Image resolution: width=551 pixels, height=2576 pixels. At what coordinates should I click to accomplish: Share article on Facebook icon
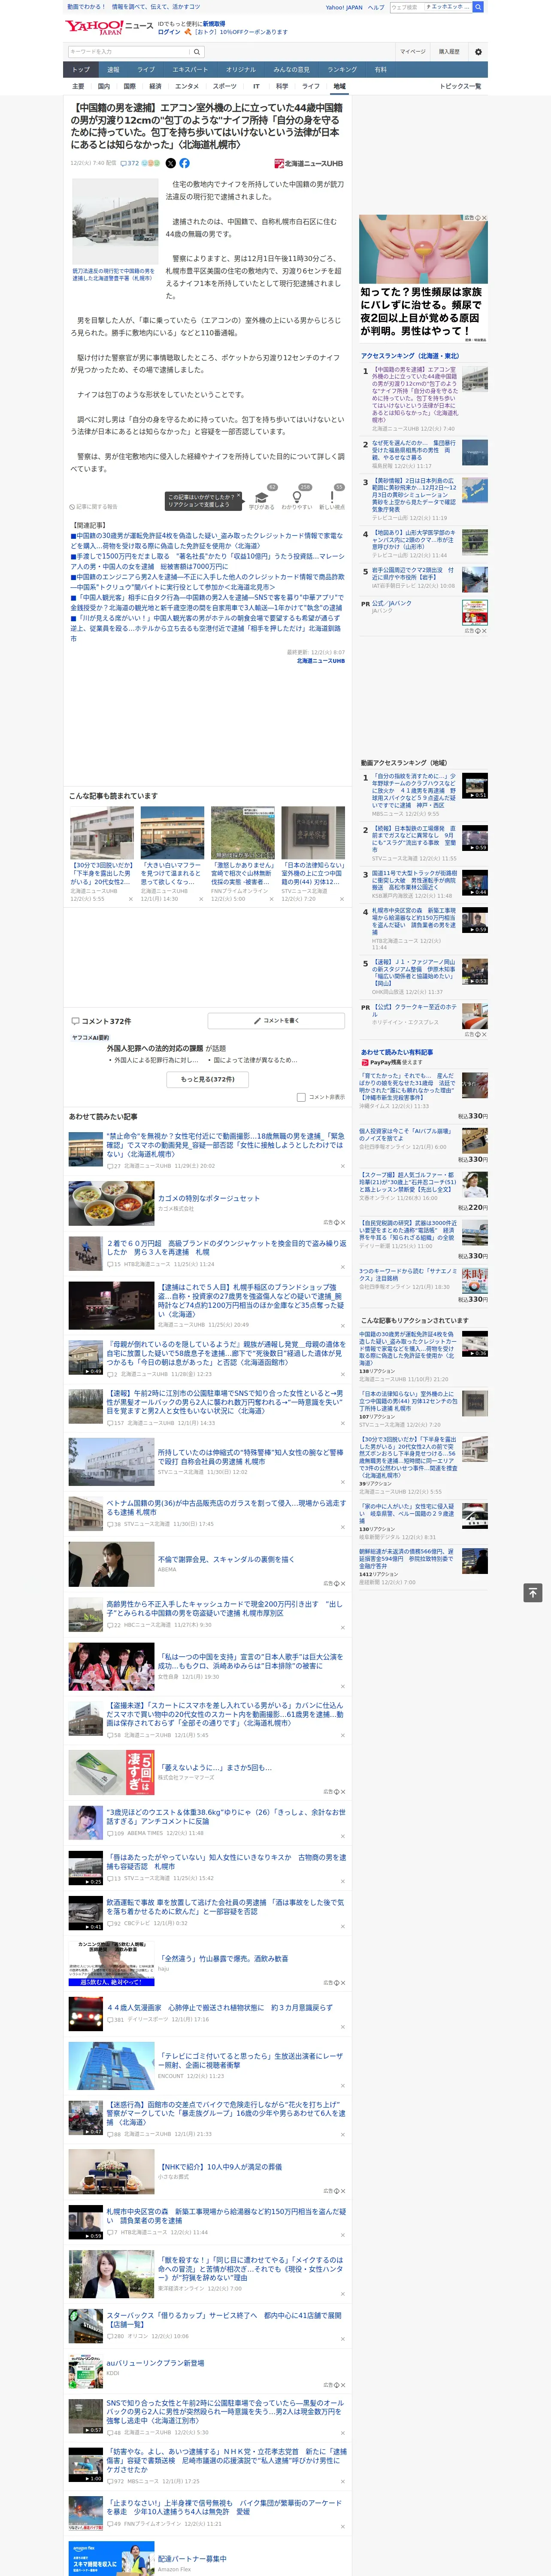(184, 163)
